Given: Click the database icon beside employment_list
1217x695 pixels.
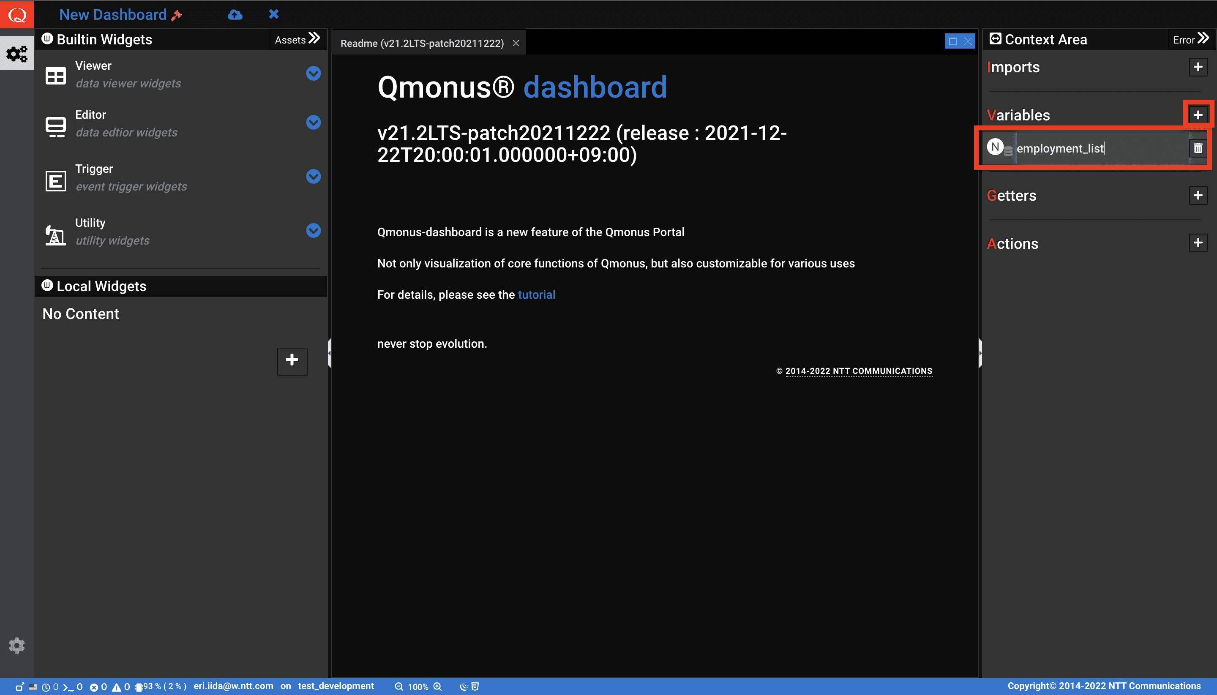Looking at the screenshot, I should [x=1008, y=151].
